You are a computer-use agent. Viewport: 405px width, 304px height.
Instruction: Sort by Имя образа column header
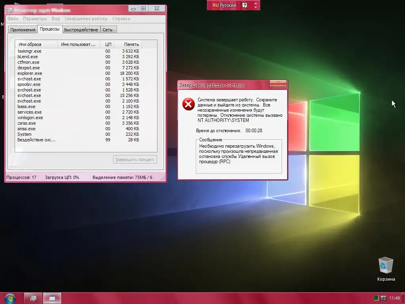[x=36, y=44]
